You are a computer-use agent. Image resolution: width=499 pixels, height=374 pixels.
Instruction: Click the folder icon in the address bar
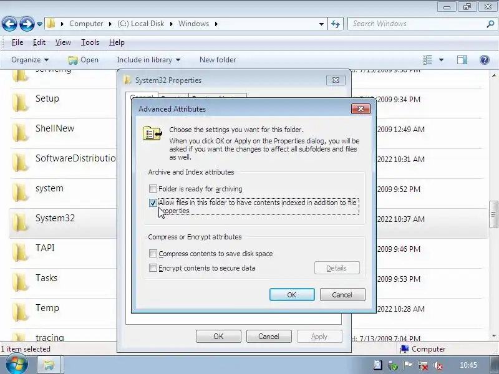(x=51, y=23)
